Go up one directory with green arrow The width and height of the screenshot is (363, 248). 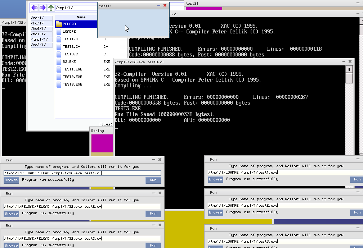click(x=51, y=8)
